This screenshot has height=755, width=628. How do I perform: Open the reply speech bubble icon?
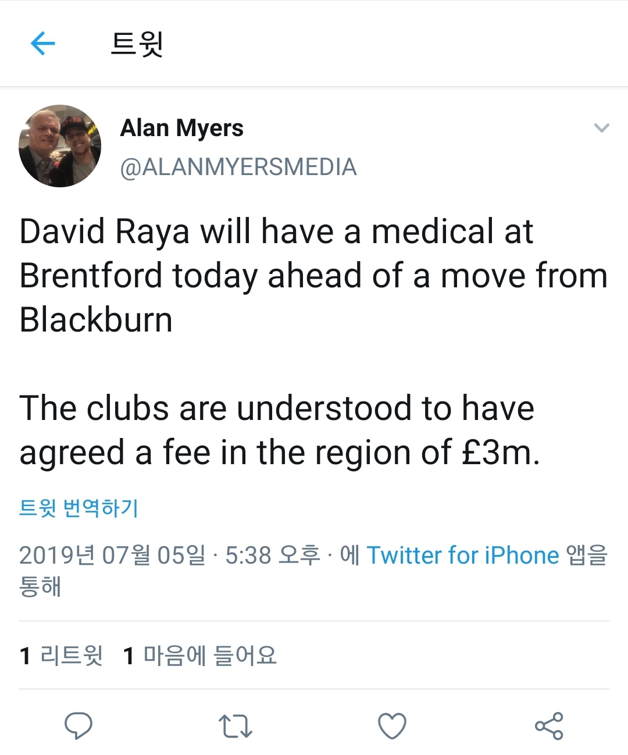click(x=78, y=725)
